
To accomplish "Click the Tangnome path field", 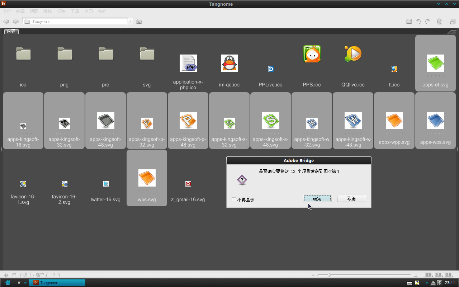I will [75, 22].
